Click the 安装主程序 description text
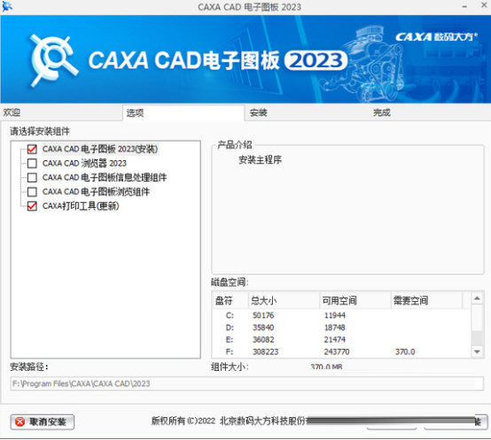Screen dimensions: 491x440 [260, 160]
